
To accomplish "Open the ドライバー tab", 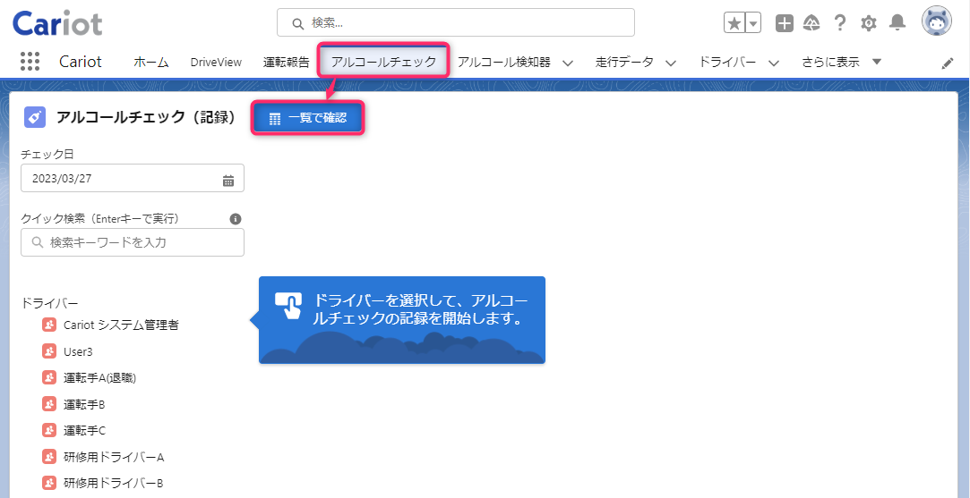I will click(x=727, y=62).
